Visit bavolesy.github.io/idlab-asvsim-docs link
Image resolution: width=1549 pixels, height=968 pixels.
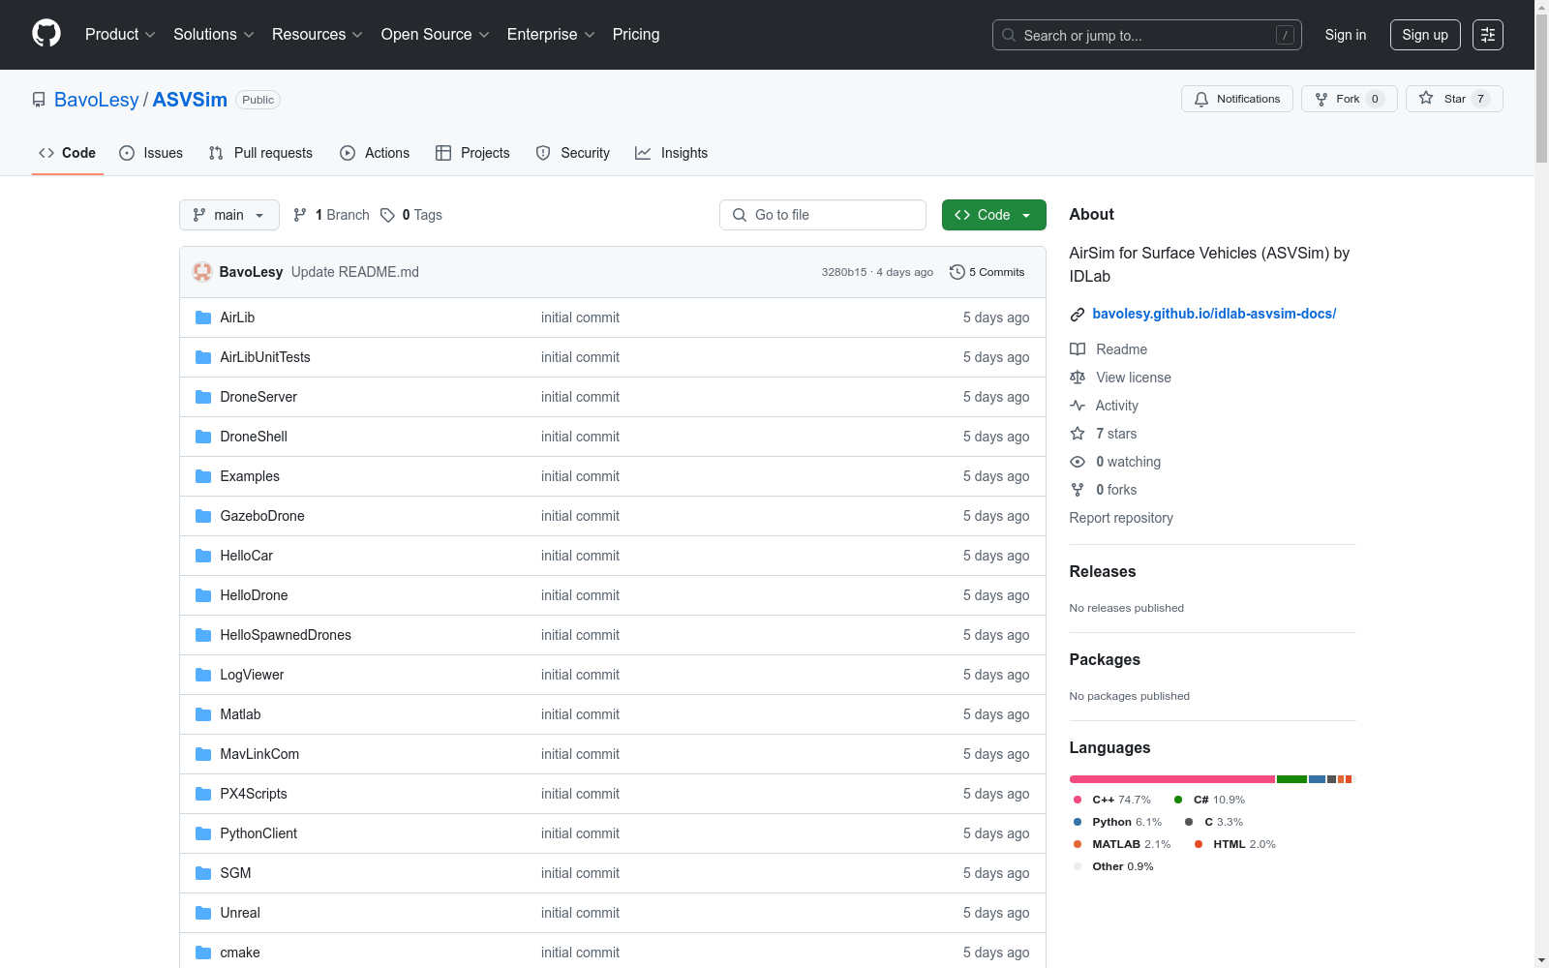(1214, 314)
